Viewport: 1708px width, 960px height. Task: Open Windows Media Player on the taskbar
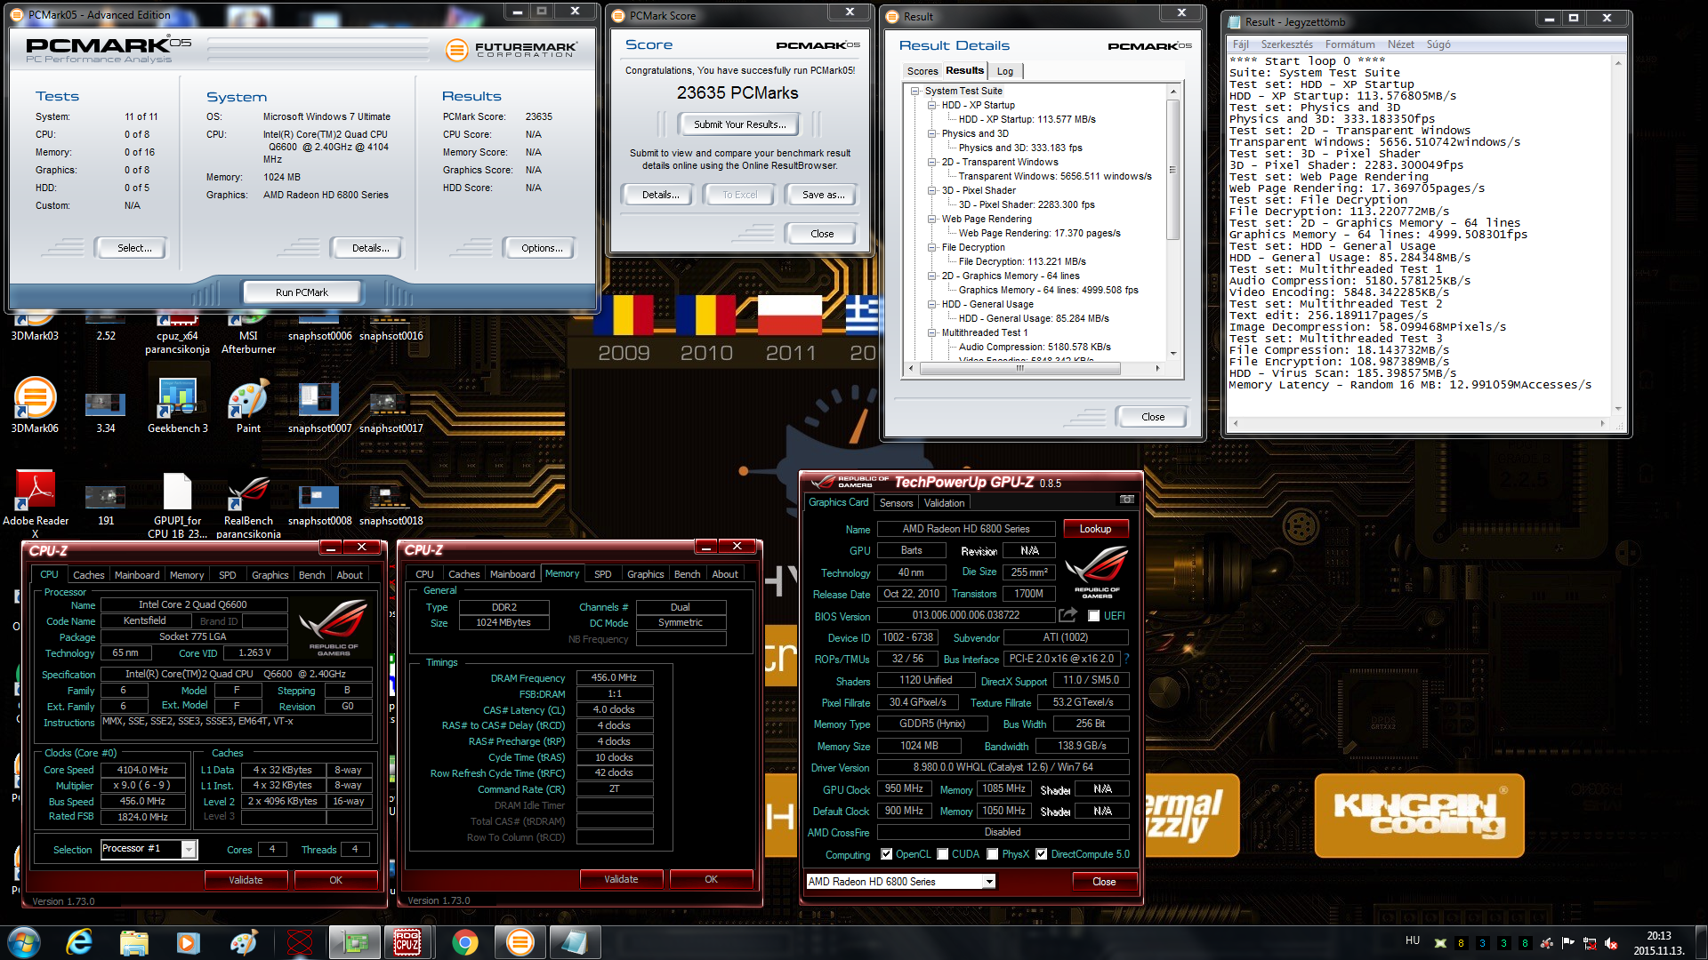(188, 942)
